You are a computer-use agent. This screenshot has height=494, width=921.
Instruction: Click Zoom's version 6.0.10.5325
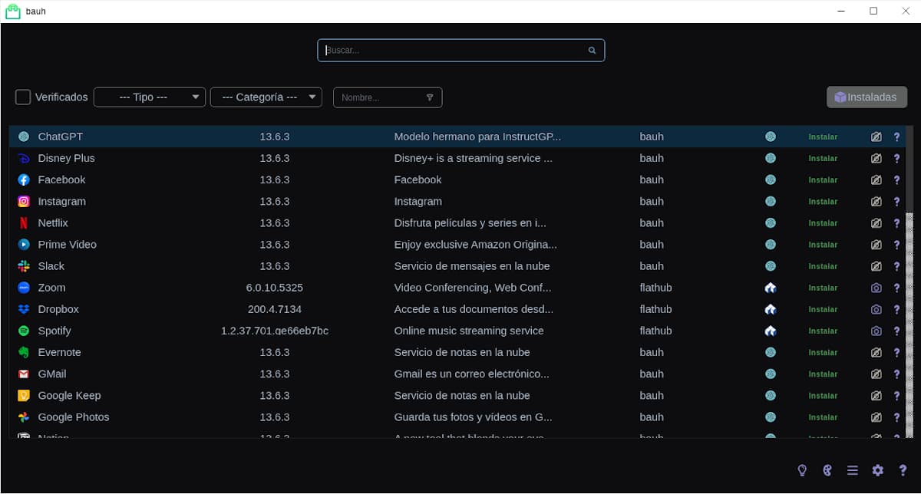tap(274, 288)
